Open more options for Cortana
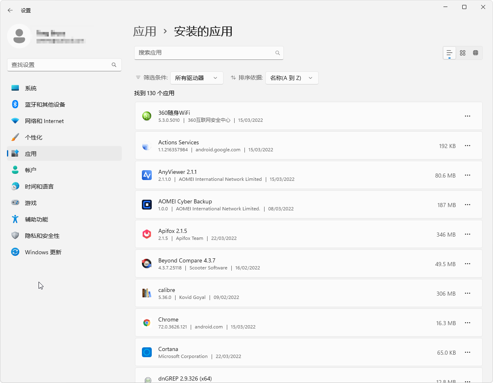The width and height of the screenshot is (493, 383). (468, 352)
